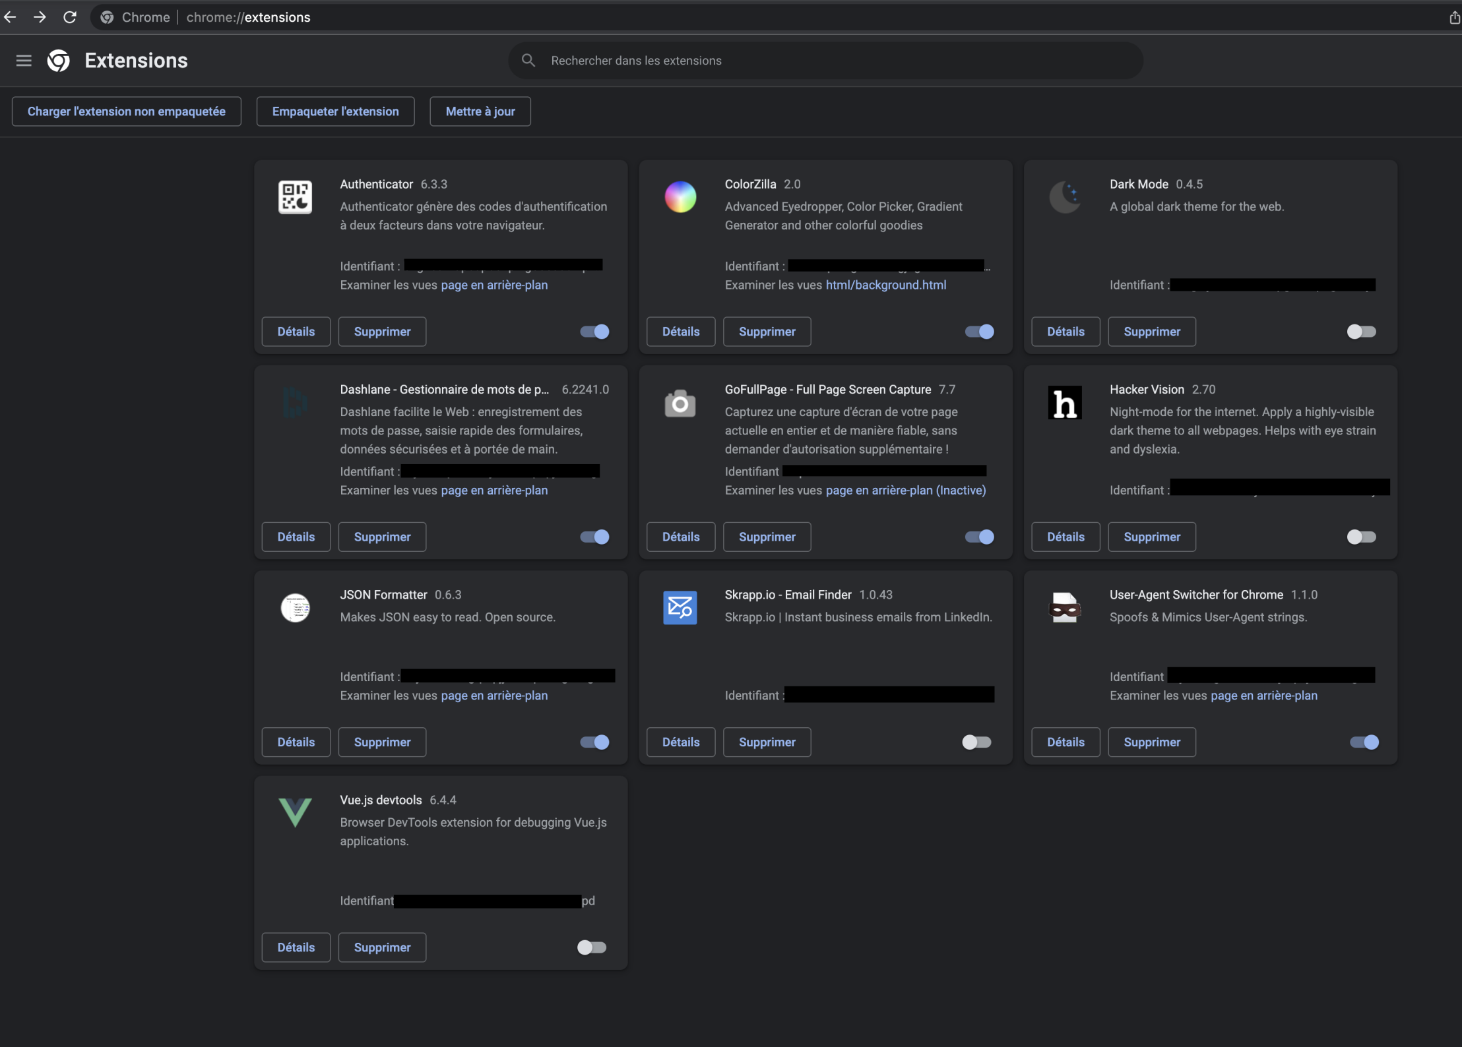Click the Chrome site icon in address bar
Viewport: 1462px width, 1047px height.
[x=107, y=17]
